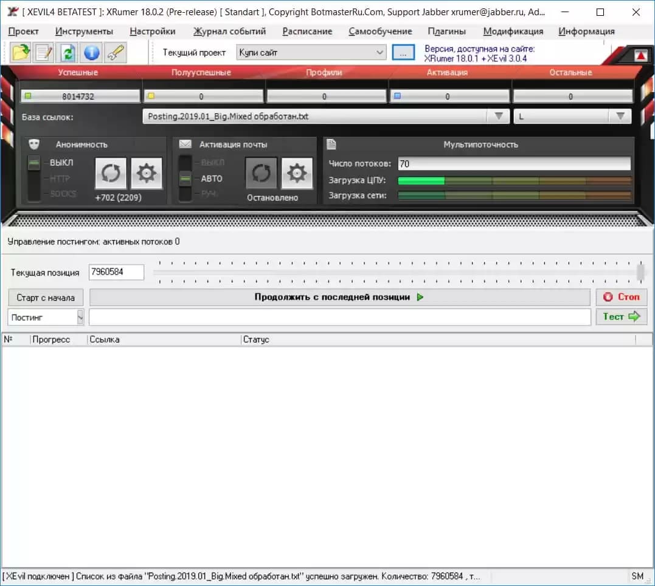Click the XRumer 18.0.1 version link
Image resolution: width=655 pixels, height=586 pixels.
(476, 58)
